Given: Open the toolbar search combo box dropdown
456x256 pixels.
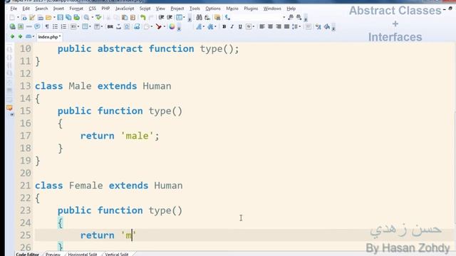Looking at the screenshot, I should coord(284,18).
